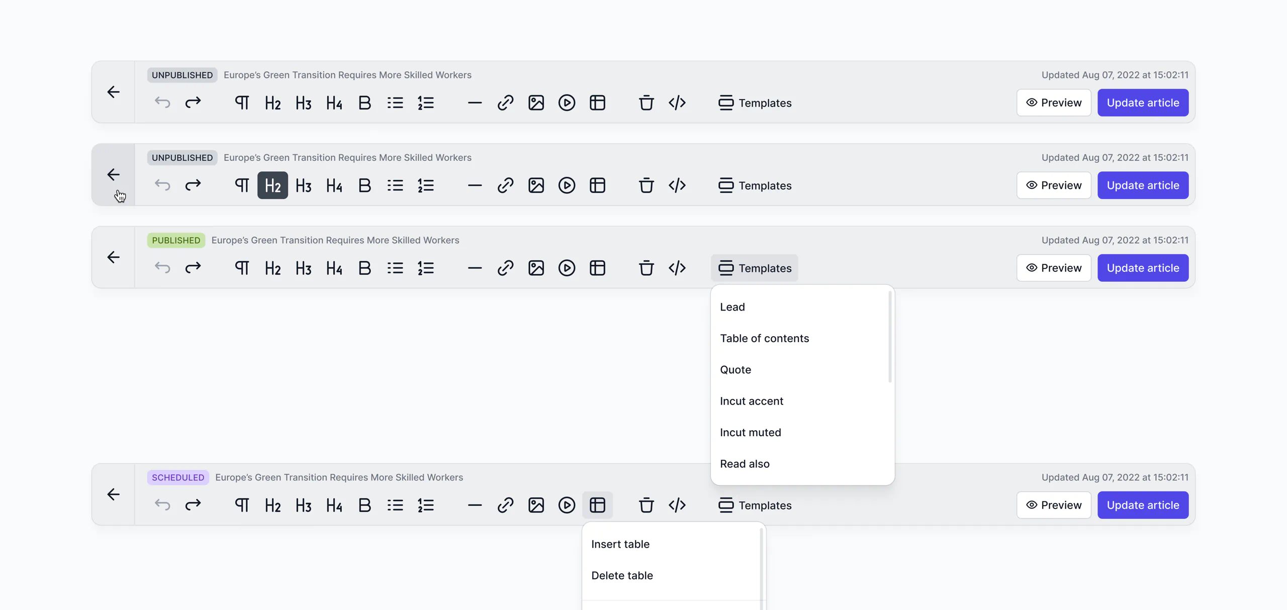Click the code view icon in the SCHEDULED toolbar
Viewport: 1287px width, 610px height.
point(677,505)
